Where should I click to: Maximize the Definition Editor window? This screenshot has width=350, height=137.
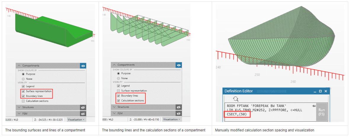click(320, 91)
